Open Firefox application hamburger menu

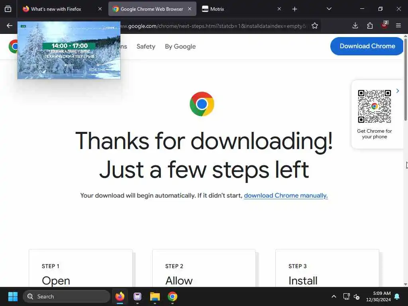point(398,25)
